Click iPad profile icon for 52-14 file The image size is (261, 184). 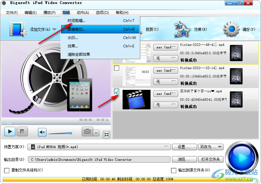pyautogui.click(x=236, y=76)
